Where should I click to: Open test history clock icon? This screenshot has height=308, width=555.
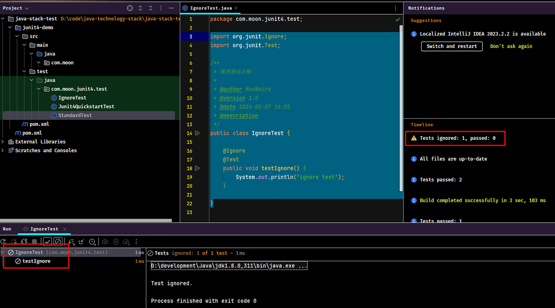pyautogui.click(x=92, y=242)
